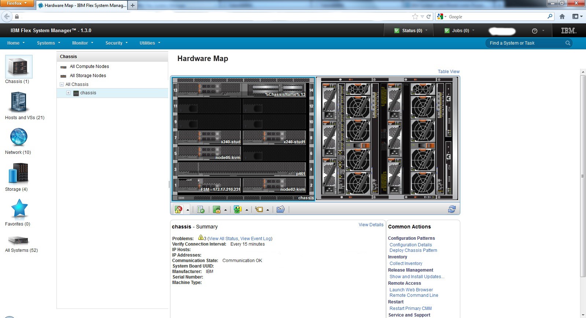This screenshot has height=318, width=586.
Task: Open the arrow next to label tag icon
Action: pos(268,210)
